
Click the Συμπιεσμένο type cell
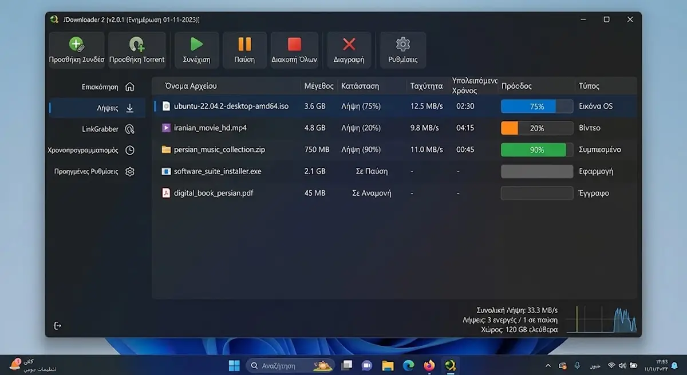tap(599, 149)
